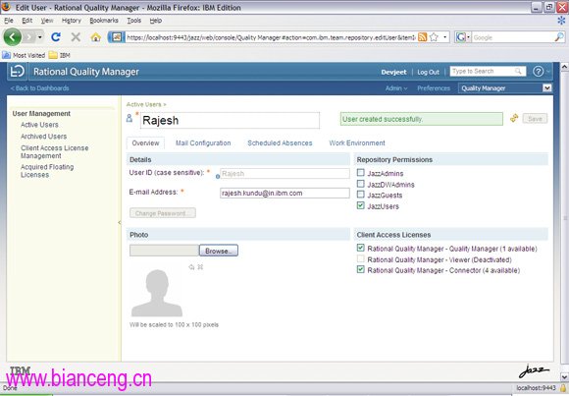Click the RSS feed icon in address bar
Viewport: 569px width, 396px height.
(x=423, y=37)
